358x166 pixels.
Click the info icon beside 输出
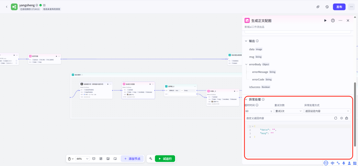[x=257, y=41]
